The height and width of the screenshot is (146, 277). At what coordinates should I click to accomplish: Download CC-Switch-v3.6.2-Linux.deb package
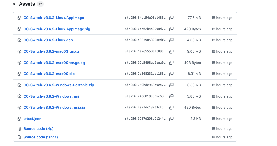click(48, 40)
